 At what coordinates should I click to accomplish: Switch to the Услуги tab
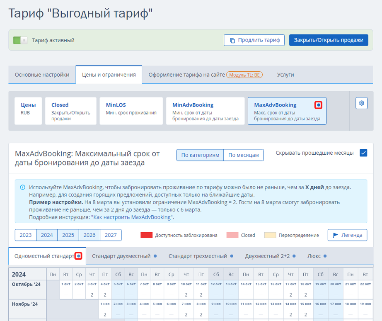tap(285, 75)
